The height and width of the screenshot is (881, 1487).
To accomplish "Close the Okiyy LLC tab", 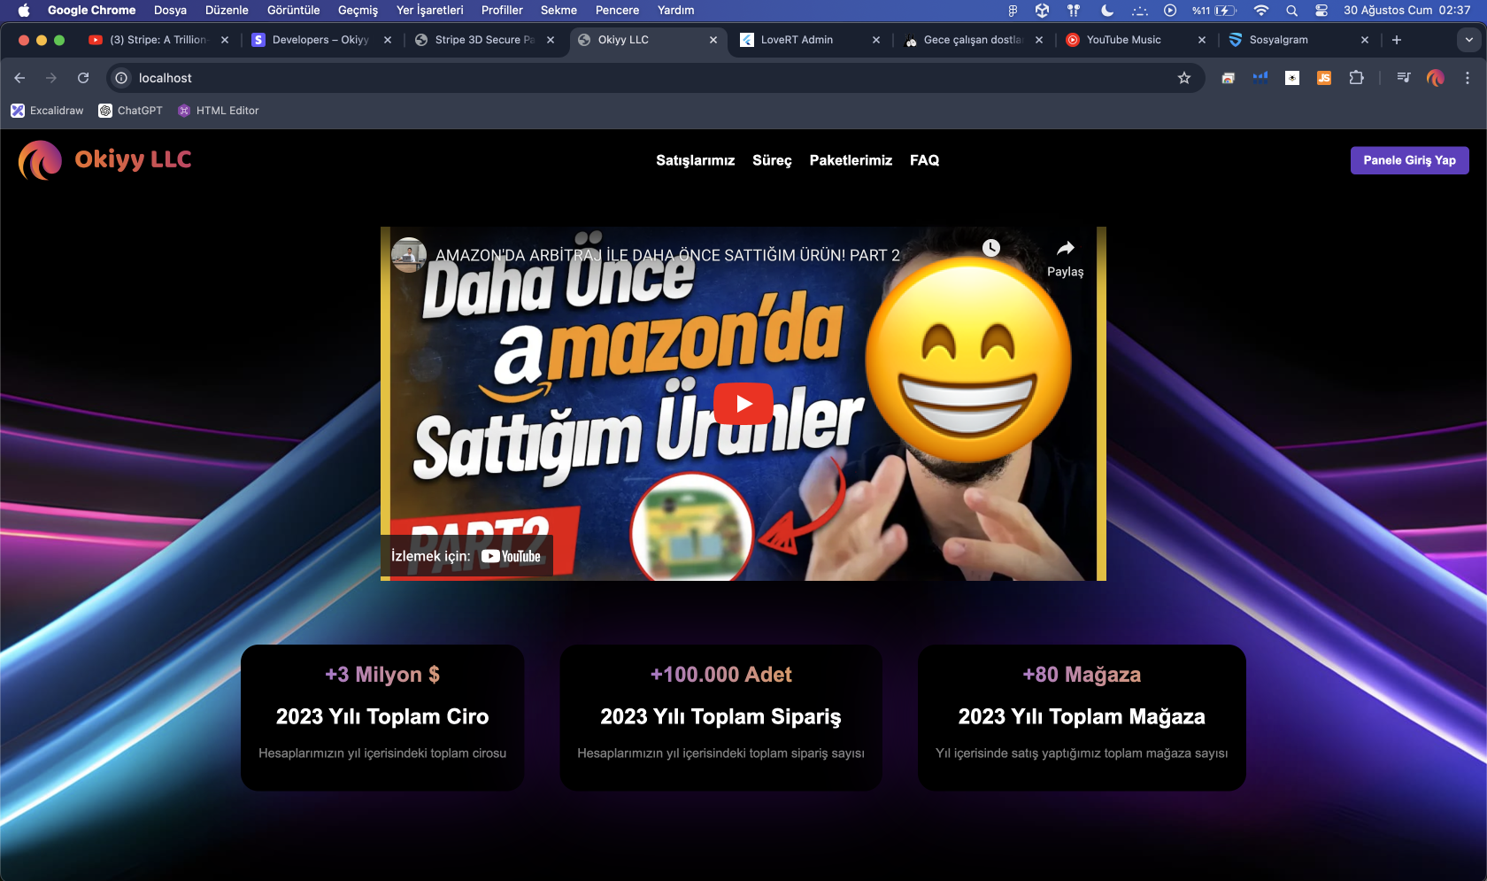I will [x=713, y=40].
